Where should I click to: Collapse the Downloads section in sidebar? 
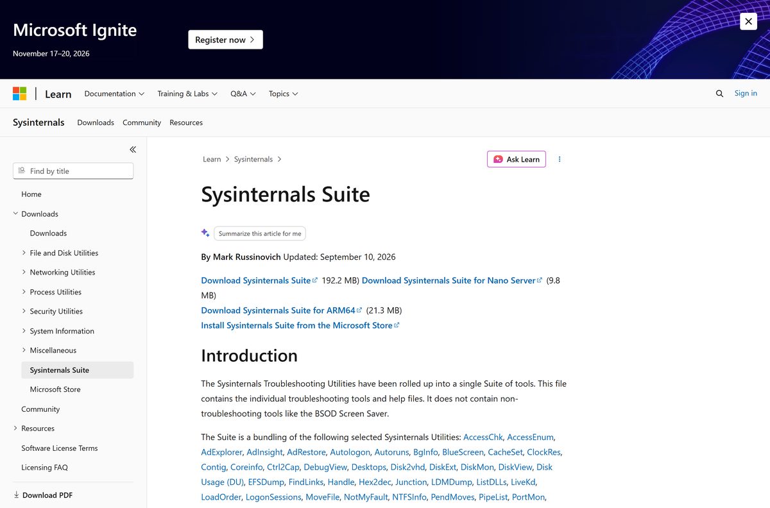tap(40, 214)
